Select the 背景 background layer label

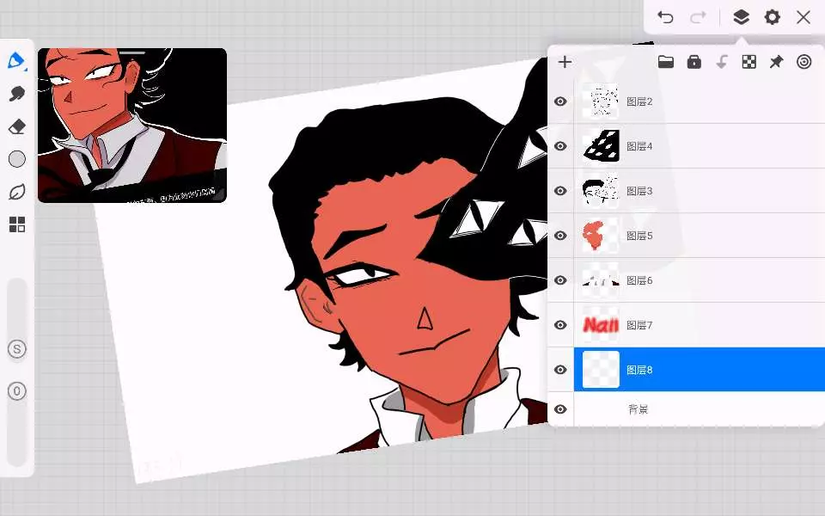tap(639, 409)
